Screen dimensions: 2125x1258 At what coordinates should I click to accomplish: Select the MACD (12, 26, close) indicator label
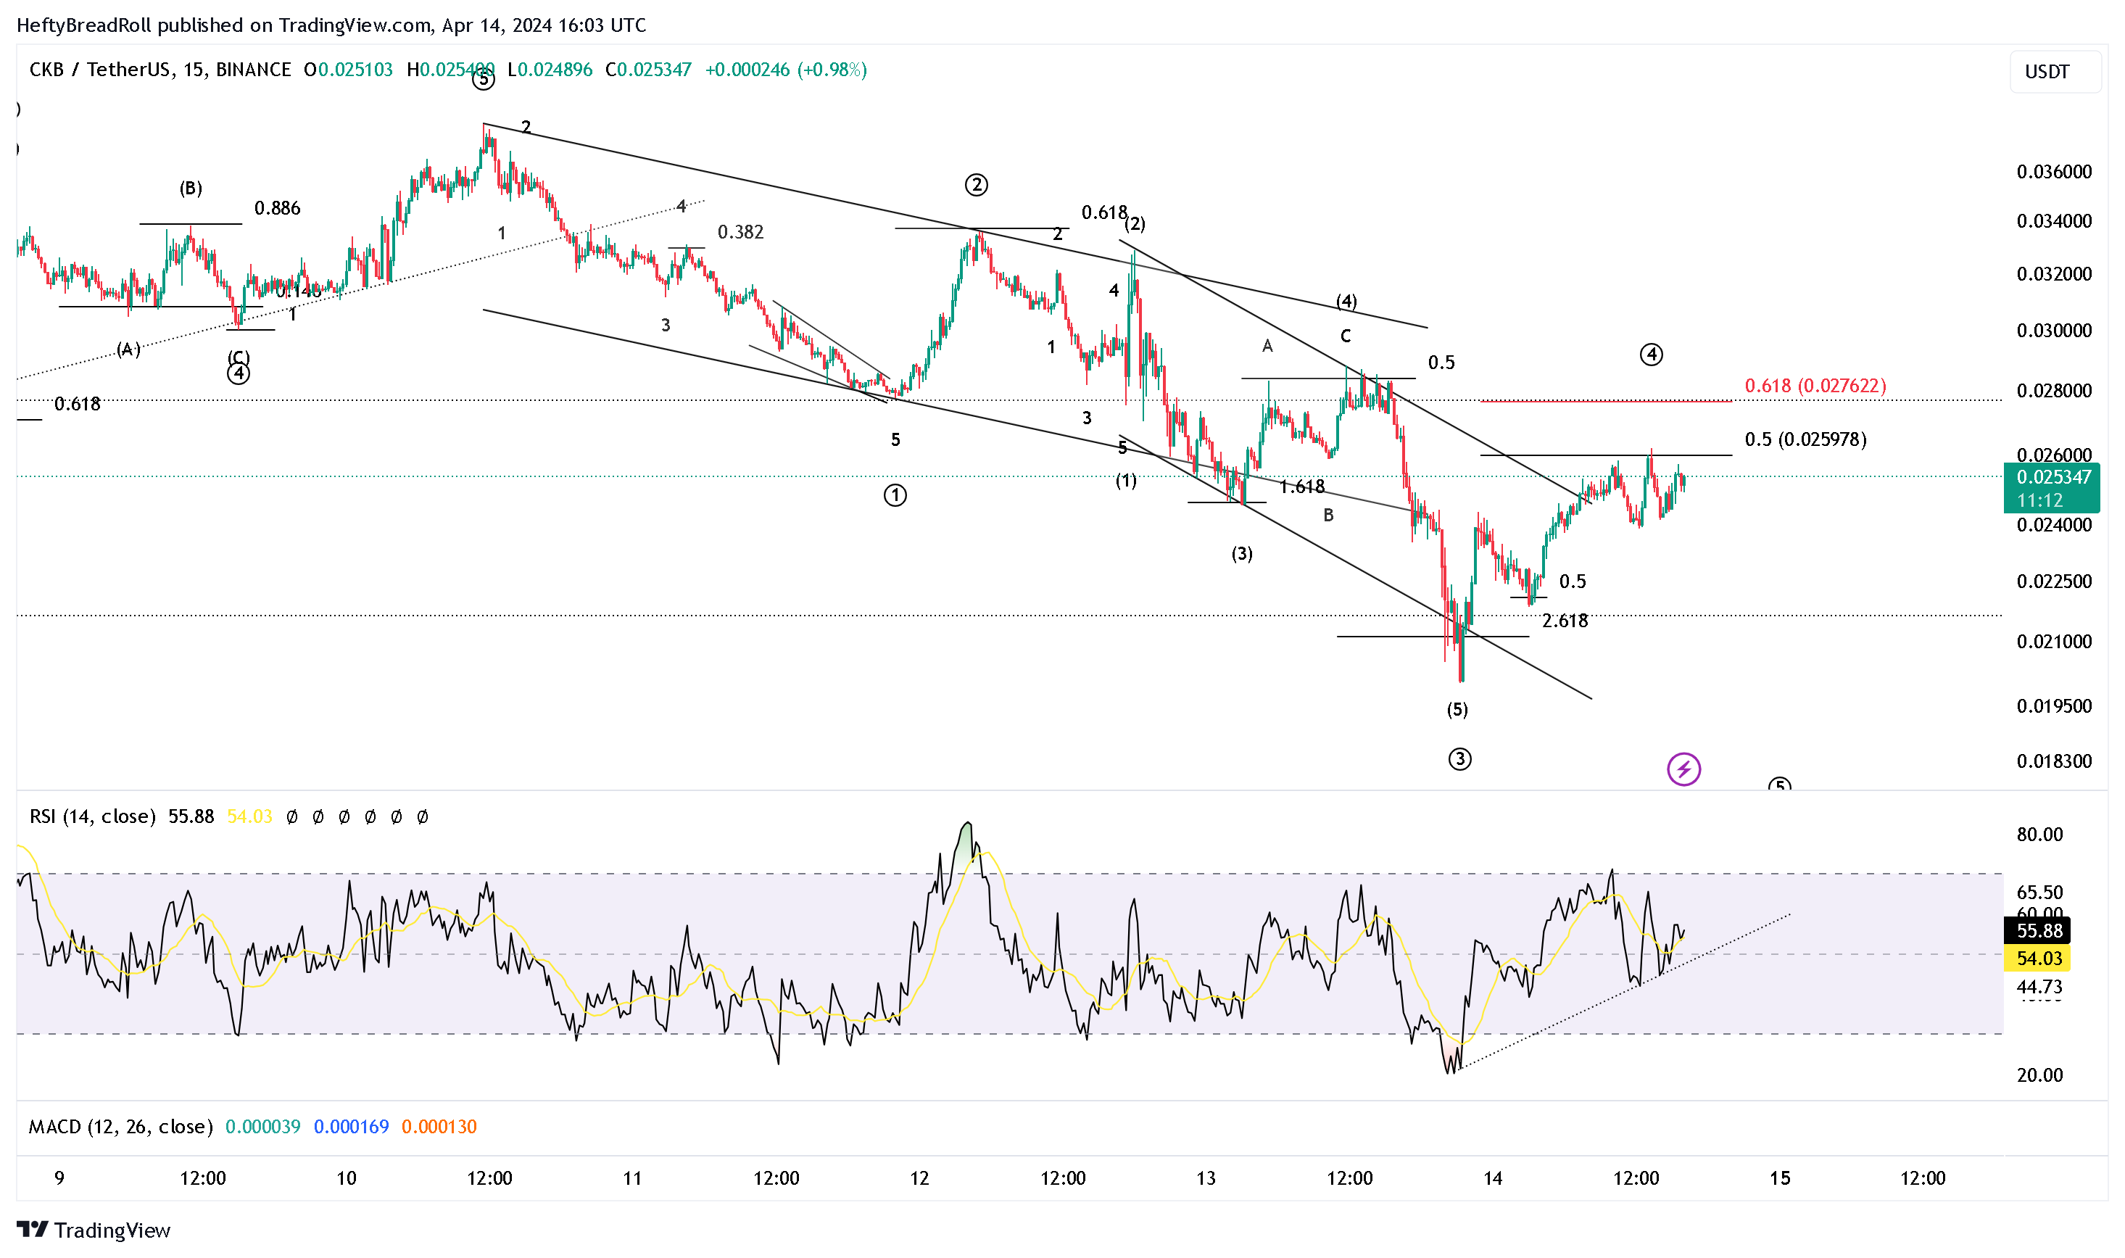pos(121,1127)
